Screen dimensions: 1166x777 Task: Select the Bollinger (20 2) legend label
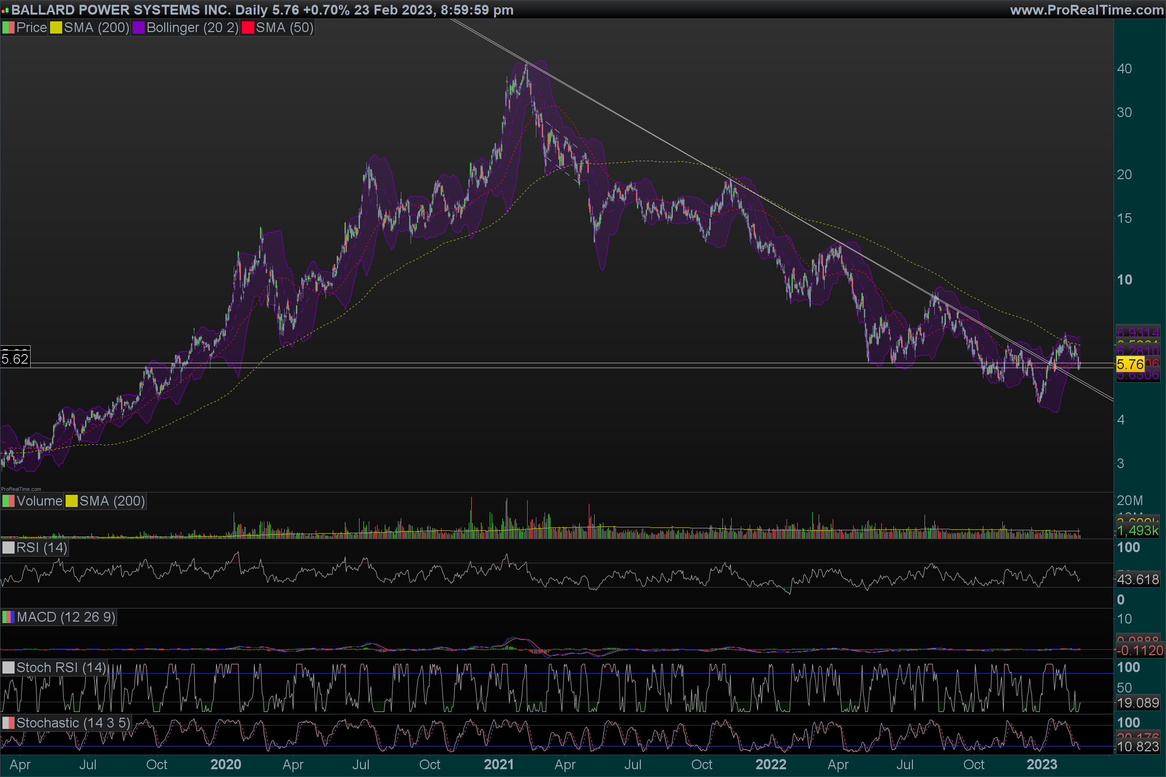coord(192,28)
